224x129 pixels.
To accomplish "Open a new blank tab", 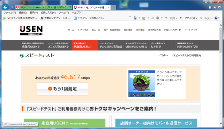I will (x=113, y=8).
